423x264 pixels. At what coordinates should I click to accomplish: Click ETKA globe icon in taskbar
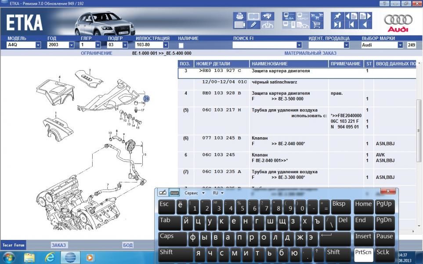click(70, 257)
